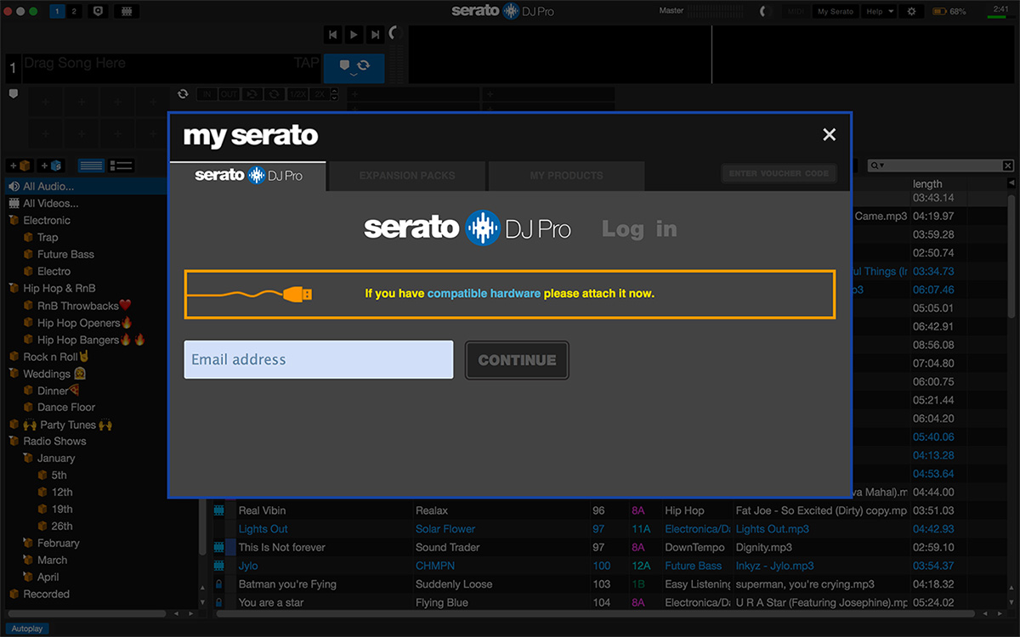Screen dimensions: 1020x637
Task: Switch library to simple list view
Action: point(90,165)
